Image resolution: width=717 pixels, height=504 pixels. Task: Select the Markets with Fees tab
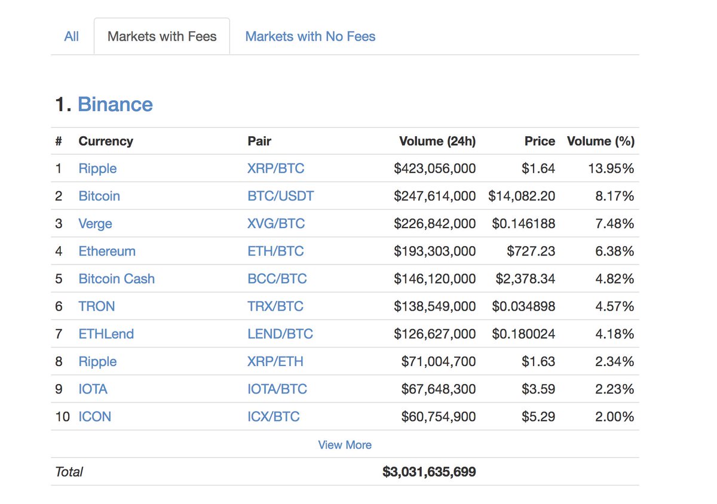(162, 36)
